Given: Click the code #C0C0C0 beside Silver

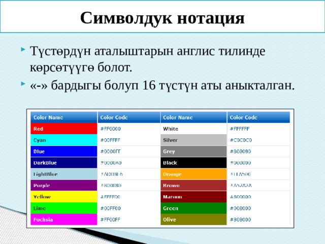Looking at the screenshot, I should pyautogui.click(x=241, y=140).
